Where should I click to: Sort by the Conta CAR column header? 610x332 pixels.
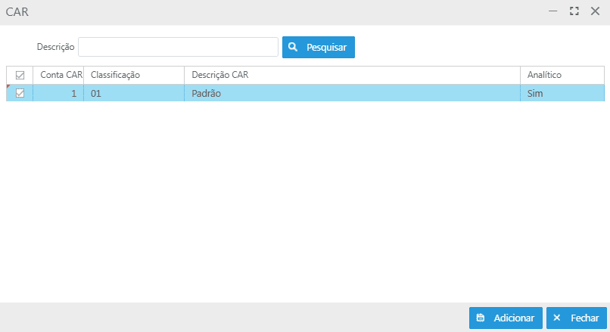[61, 75]
